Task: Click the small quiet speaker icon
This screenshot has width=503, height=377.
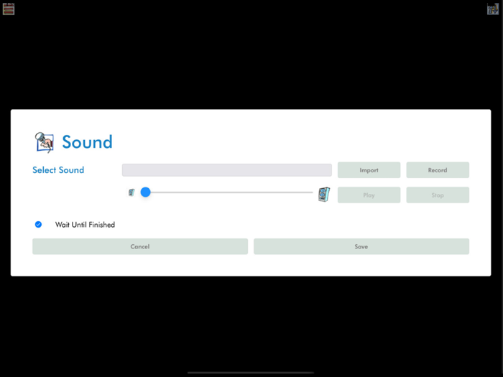Action: click(131, 192)
